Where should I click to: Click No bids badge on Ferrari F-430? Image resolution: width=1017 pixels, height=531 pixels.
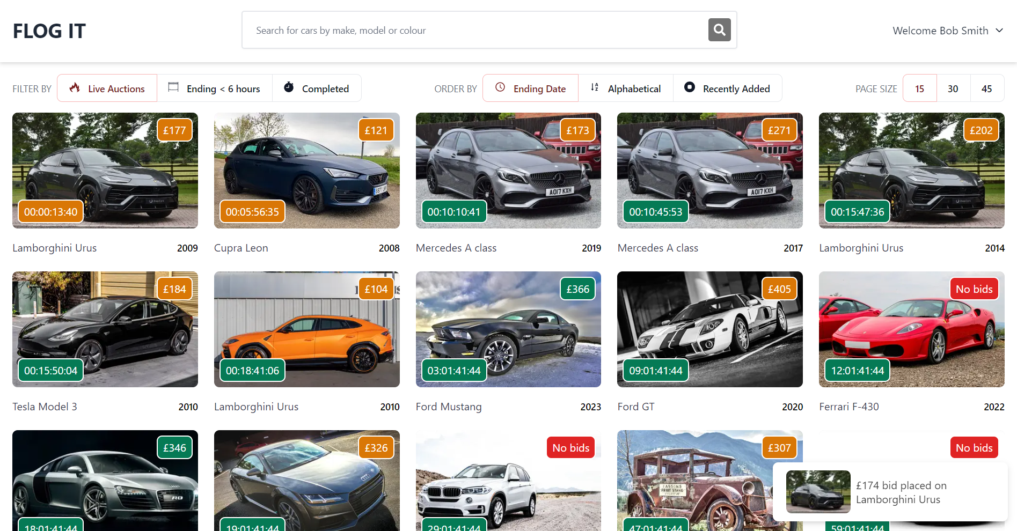coord(974,289)
